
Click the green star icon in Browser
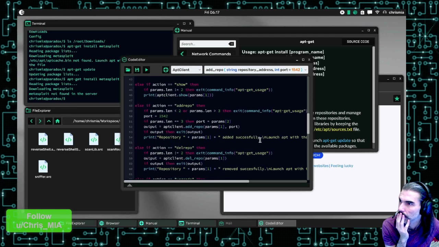pos(397,99)
